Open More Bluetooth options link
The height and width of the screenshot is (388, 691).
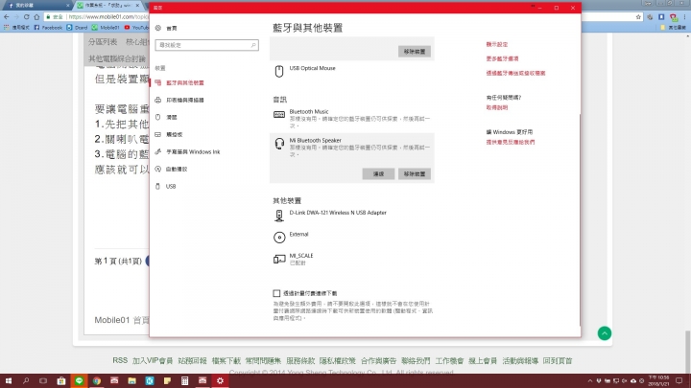coord(502,58)
